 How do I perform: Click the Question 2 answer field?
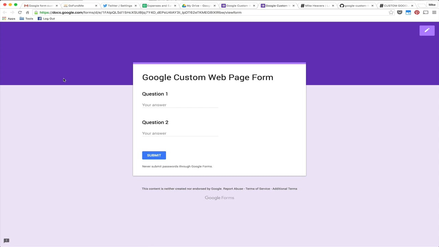[x=180, y=133]
